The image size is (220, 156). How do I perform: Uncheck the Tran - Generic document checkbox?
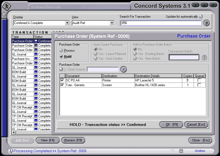62,85
